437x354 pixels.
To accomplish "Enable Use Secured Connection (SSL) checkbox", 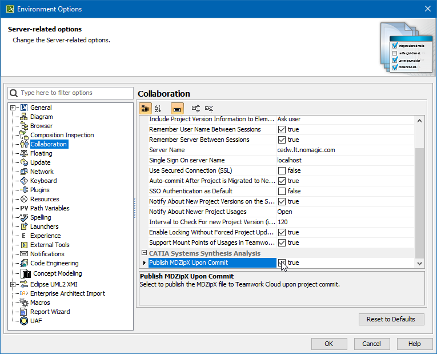I will tap(282, 170).
